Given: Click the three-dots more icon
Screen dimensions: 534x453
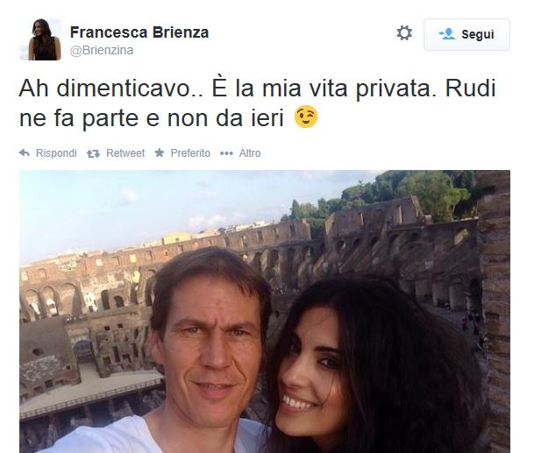Looking at the screenshot, I should coord(226,153).
